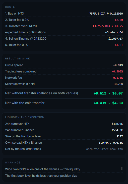Click the '$308.0K' turnover value
128x184 pixels.
[x=117, y=124]
